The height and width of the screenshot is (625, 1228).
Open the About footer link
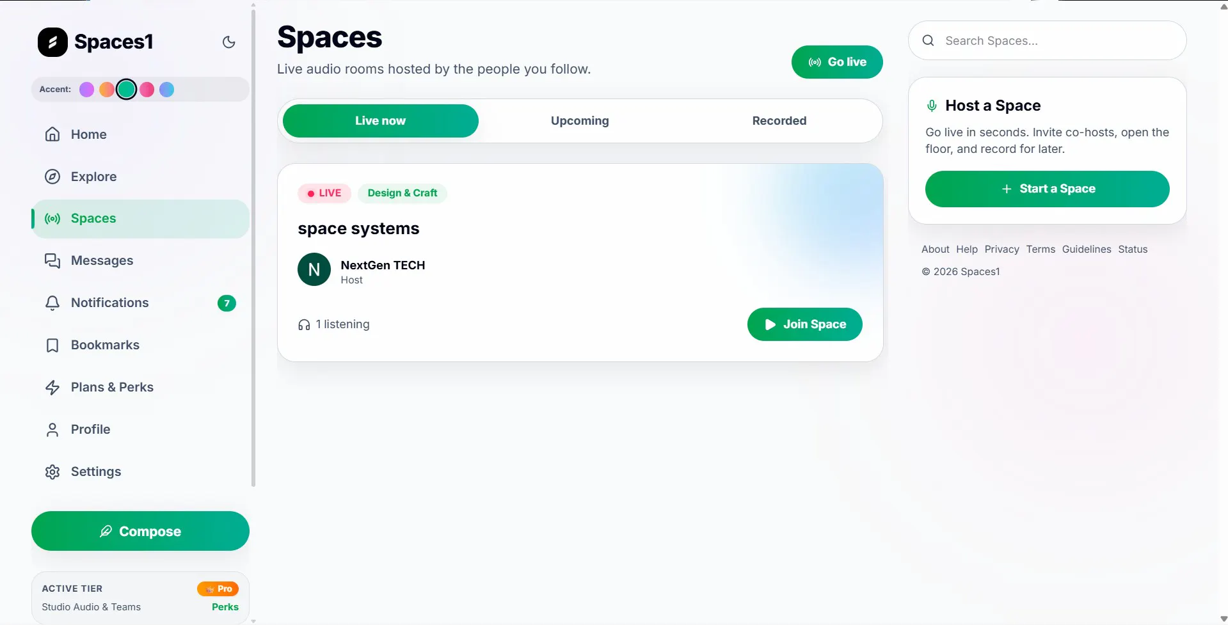(x=936, y=249)
